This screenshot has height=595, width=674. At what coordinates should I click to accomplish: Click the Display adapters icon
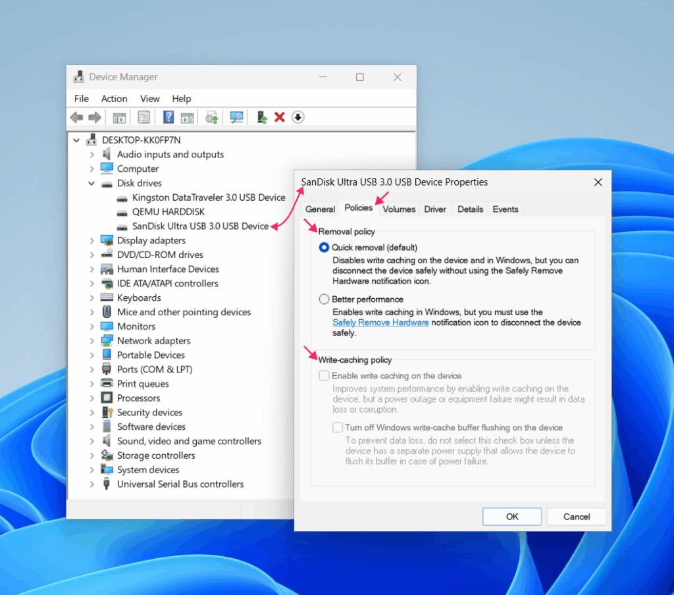tap(107, 240)
